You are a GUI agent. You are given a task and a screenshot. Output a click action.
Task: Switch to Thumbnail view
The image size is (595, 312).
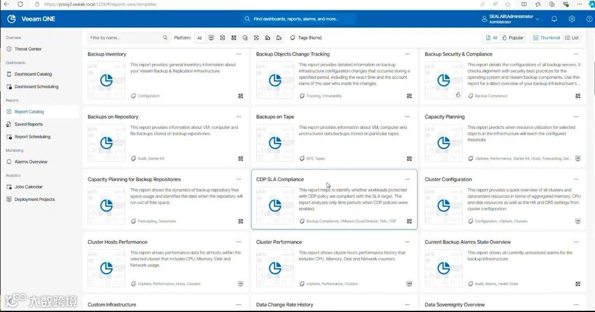coord(546,37)
